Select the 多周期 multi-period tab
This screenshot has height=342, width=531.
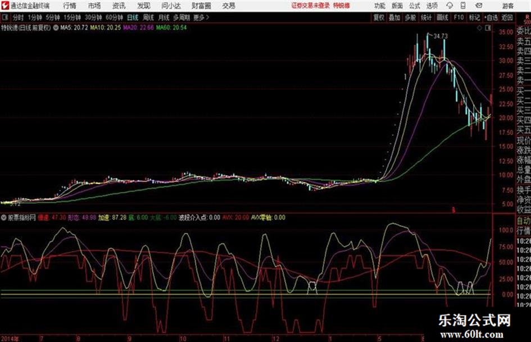tap(181, 17)
